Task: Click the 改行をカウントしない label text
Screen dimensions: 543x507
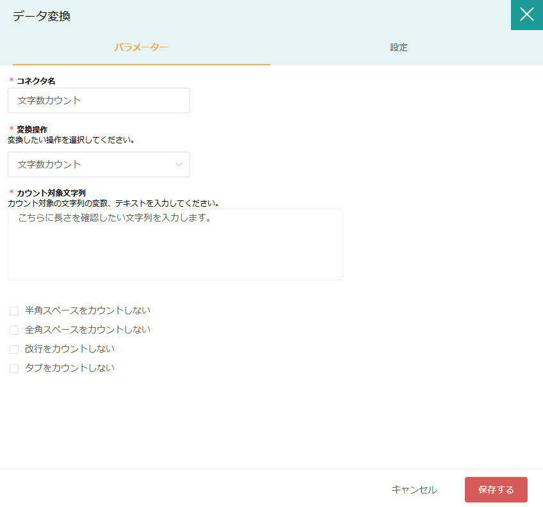Action: tap(70, 349)
